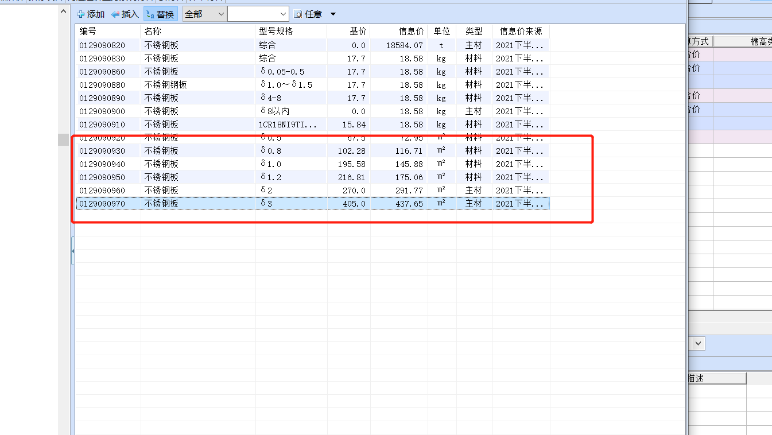Sort by the 编号 column header
This screenshot has width=772, height=435.
(108, 31)
